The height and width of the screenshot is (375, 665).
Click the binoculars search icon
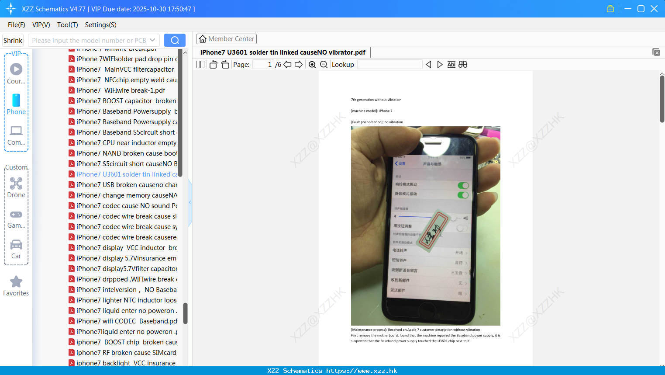coord(463,65)
